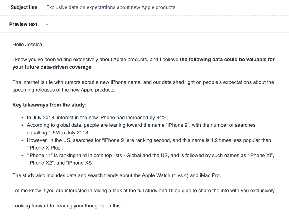Viewport: 289px width, 216px height.
Task: Click the Preview text label
Action: point(23,24)
